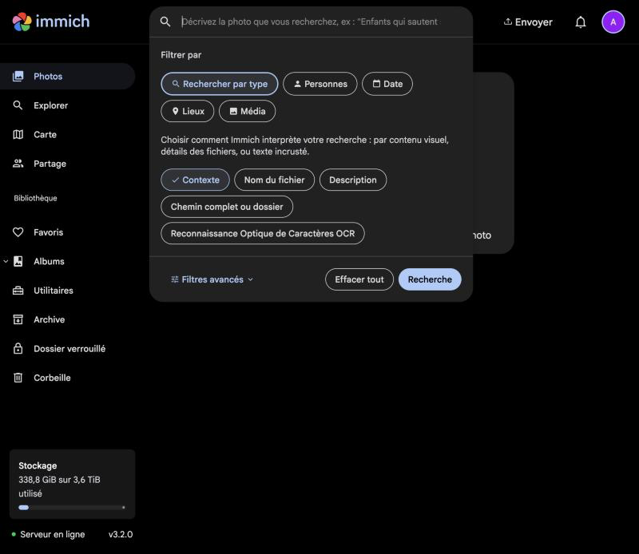Viewport: 639px width, 554px height.
Task: Open Partage in the sidebar
Action: click(x=67, y=164)
